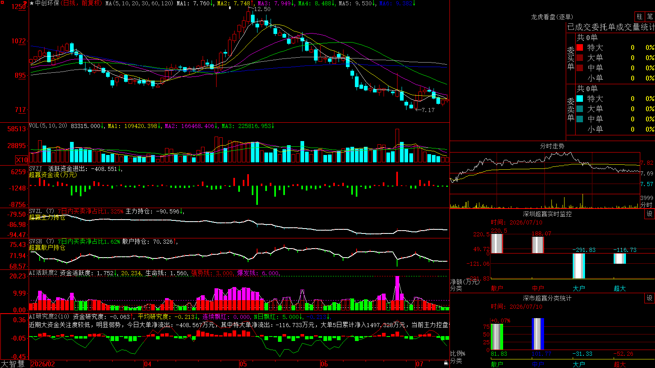Click the 强势线: 3.000 magenta label
Screen dimensions: 655x368
[212, 273]
